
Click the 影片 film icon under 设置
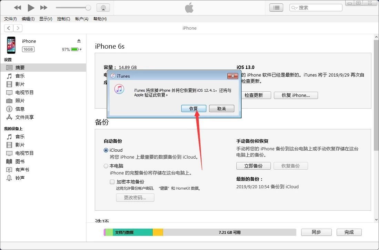9,84
